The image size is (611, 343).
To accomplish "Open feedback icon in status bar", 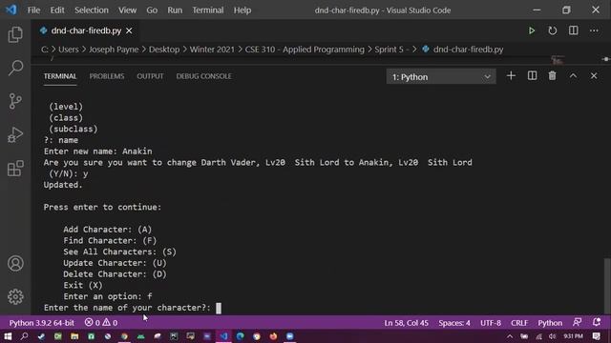I will click(577, 322).
